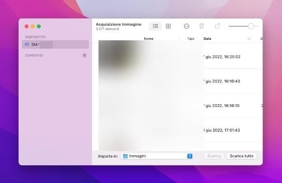
Task: Select the SM- device in sidebar
Action: 55,44
